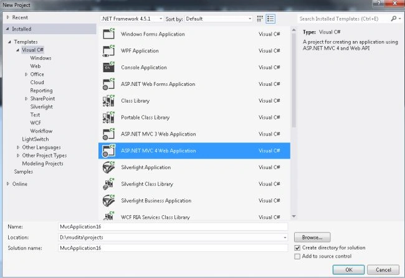
Task: Collapse the Visual C# tree node
Action: pyautogui.click(x=17, y=50)
